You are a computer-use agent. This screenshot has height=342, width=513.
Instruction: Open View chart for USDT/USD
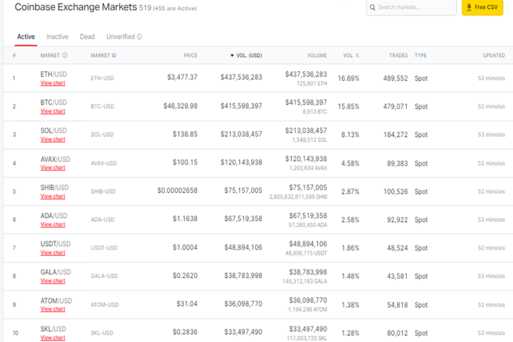(x=53, y=252)
